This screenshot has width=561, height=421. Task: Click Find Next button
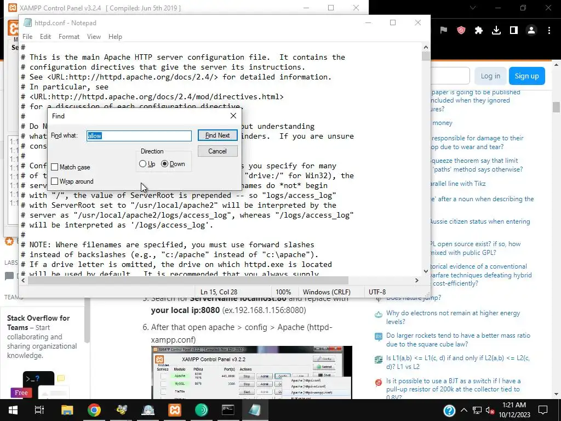coord(217,135)
